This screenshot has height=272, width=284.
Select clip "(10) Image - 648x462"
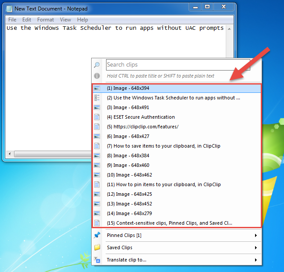[x=177, y=175]
